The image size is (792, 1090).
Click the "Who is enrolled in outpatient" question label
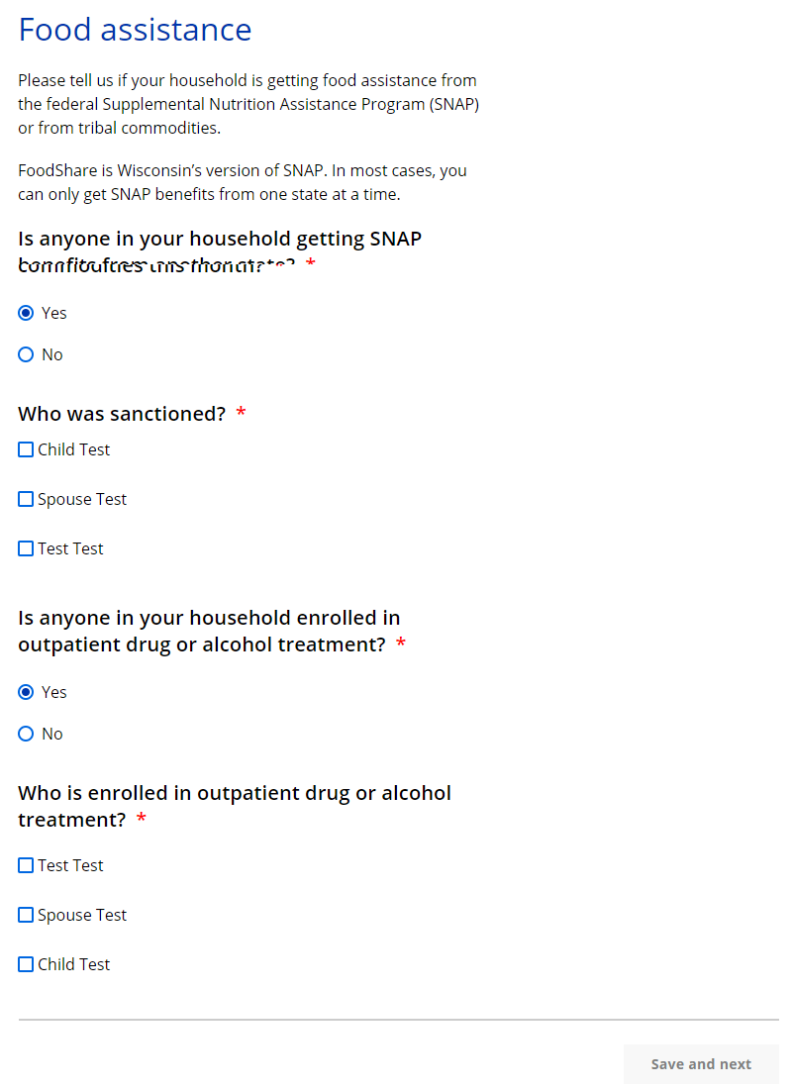234,806
